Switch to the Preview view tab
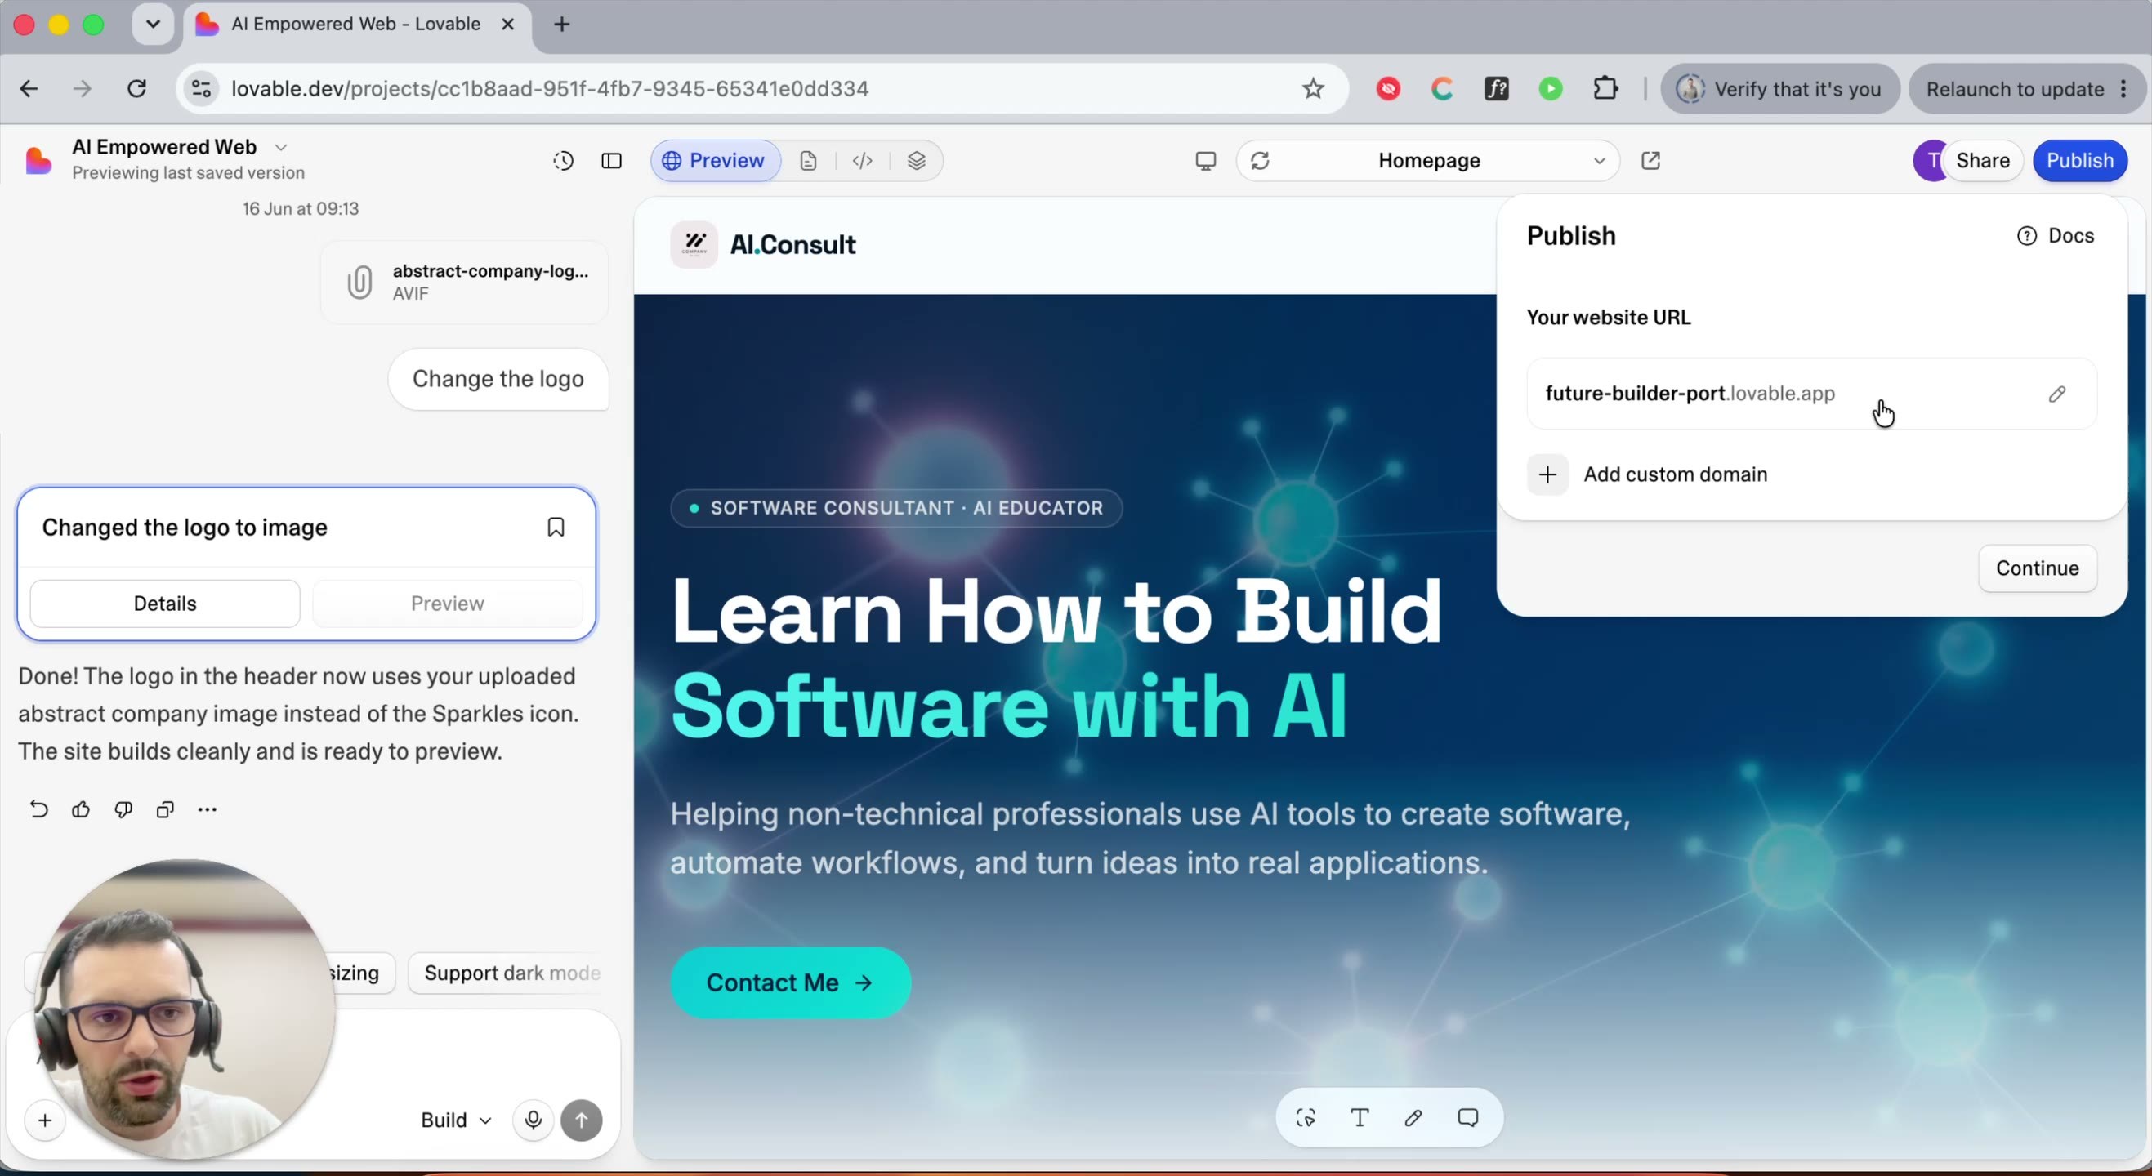 [715, 160]
